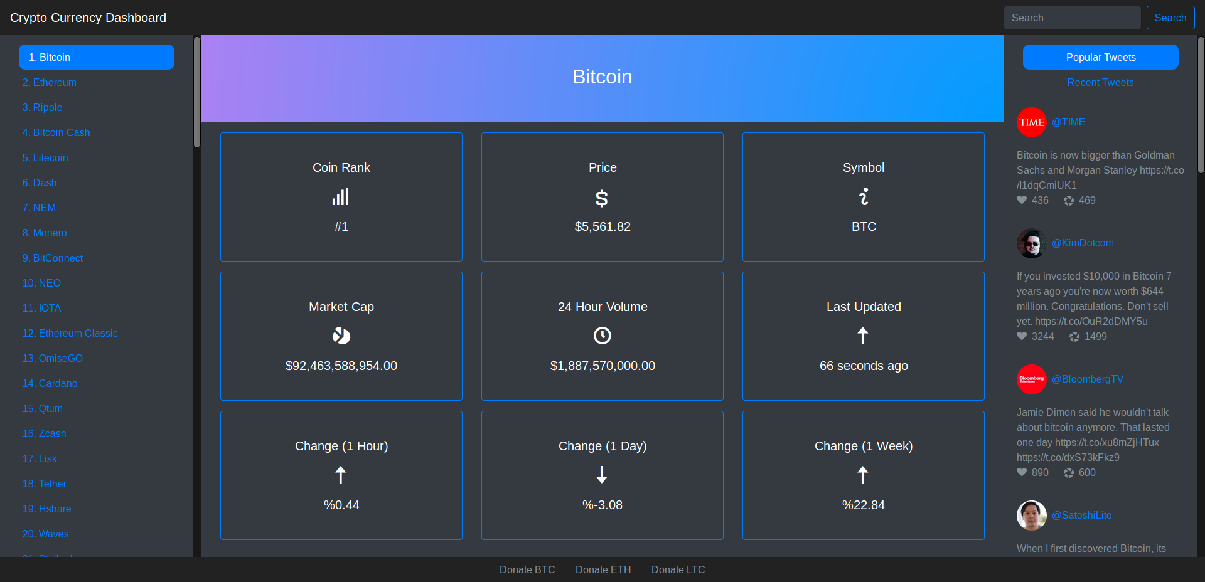Switch to the Popular Tweets tab

[1101, 57]
